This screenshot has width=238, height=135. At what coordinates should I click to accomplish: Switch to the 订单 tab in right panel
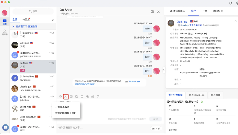pyautogui.click(x=204, y=11)
